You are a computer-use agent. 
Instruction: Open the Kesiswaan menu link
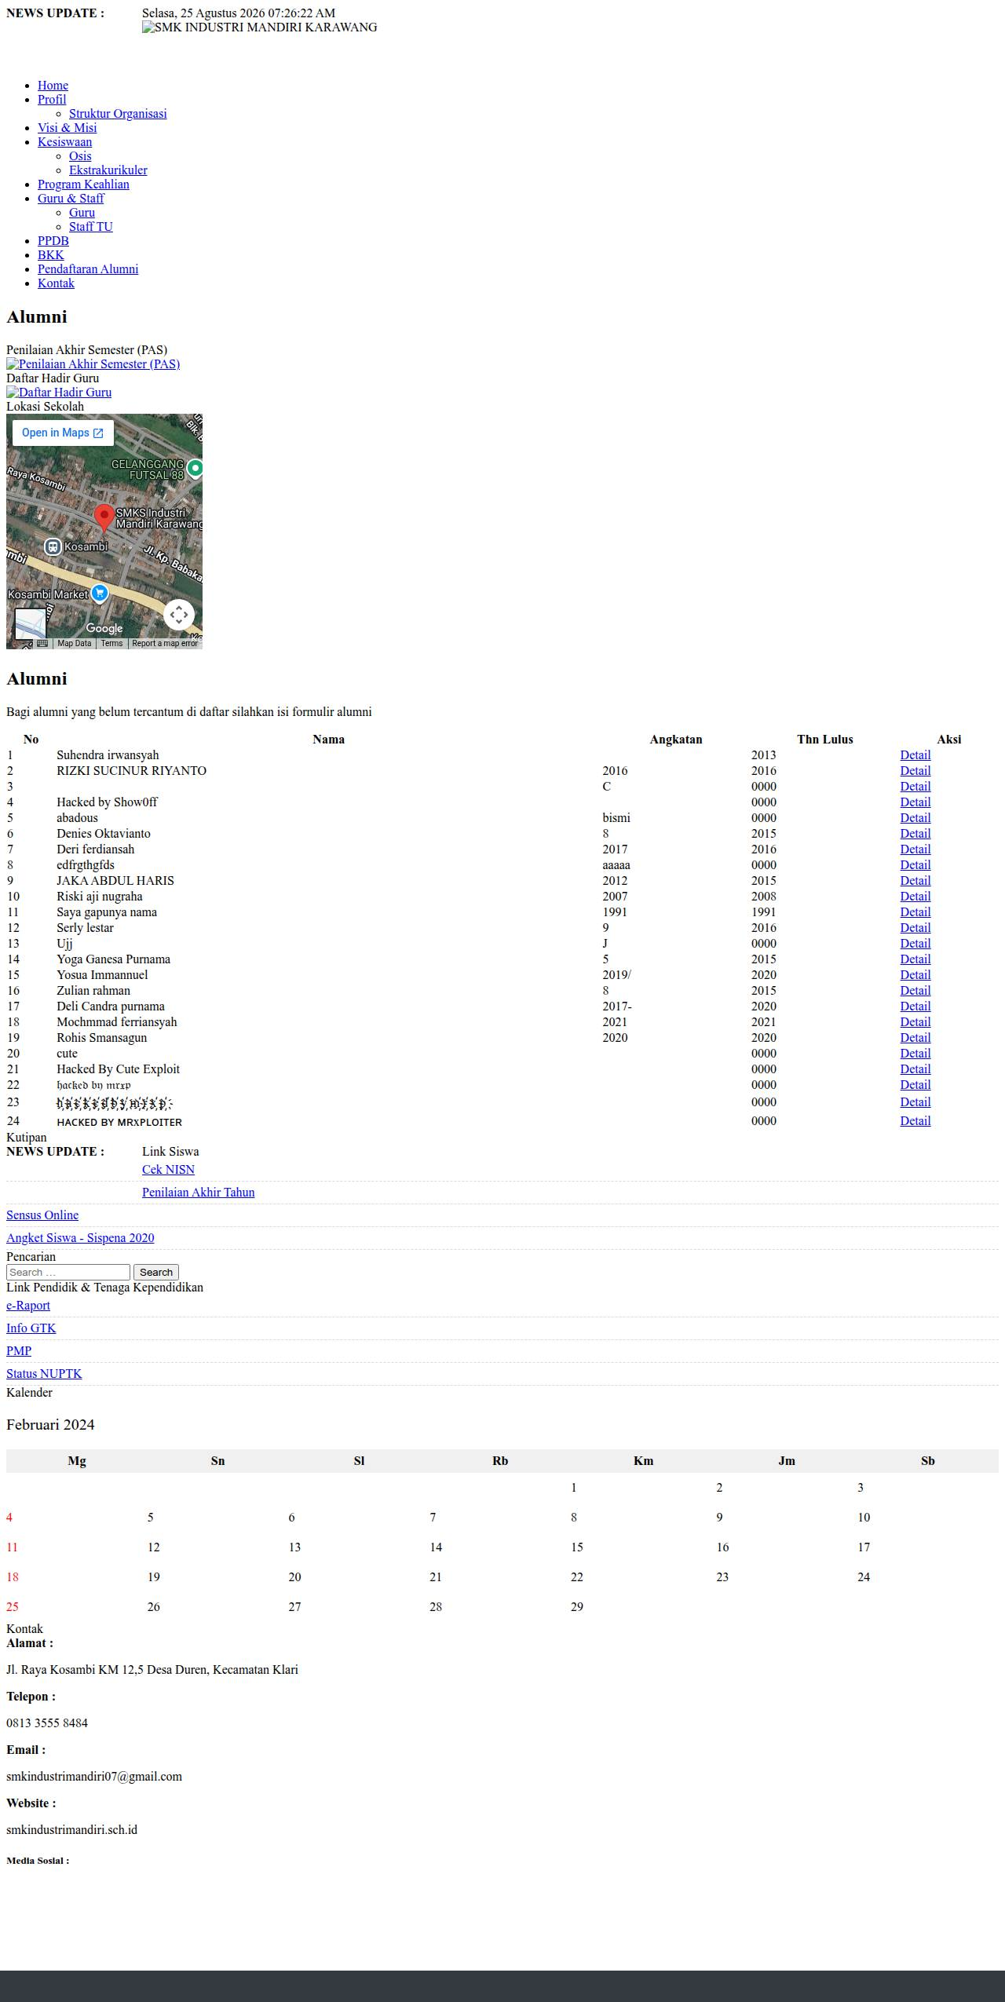[64, 142]
